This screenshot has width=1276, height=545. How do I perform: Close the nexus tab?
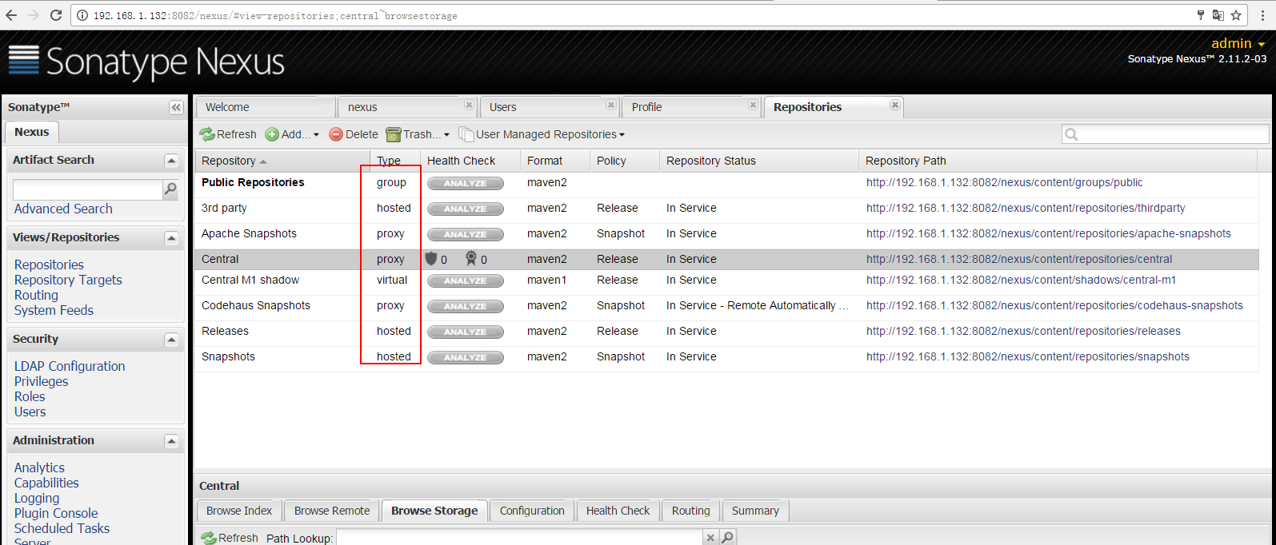470,105
